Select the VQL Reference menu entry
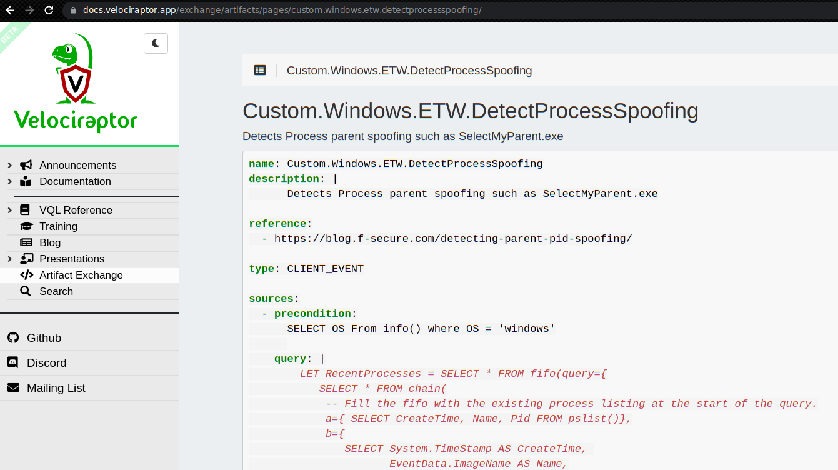Screen dimensions: 838x470 tap(76, 210)
